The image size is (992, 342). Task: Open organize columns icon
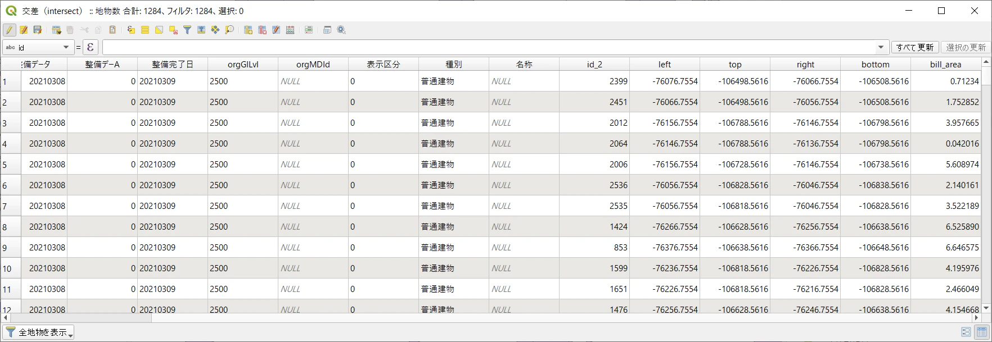[x=276, y=30]
